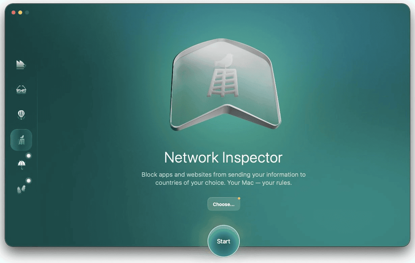Open the sunglasses privacy module

[x=21, y=90]
